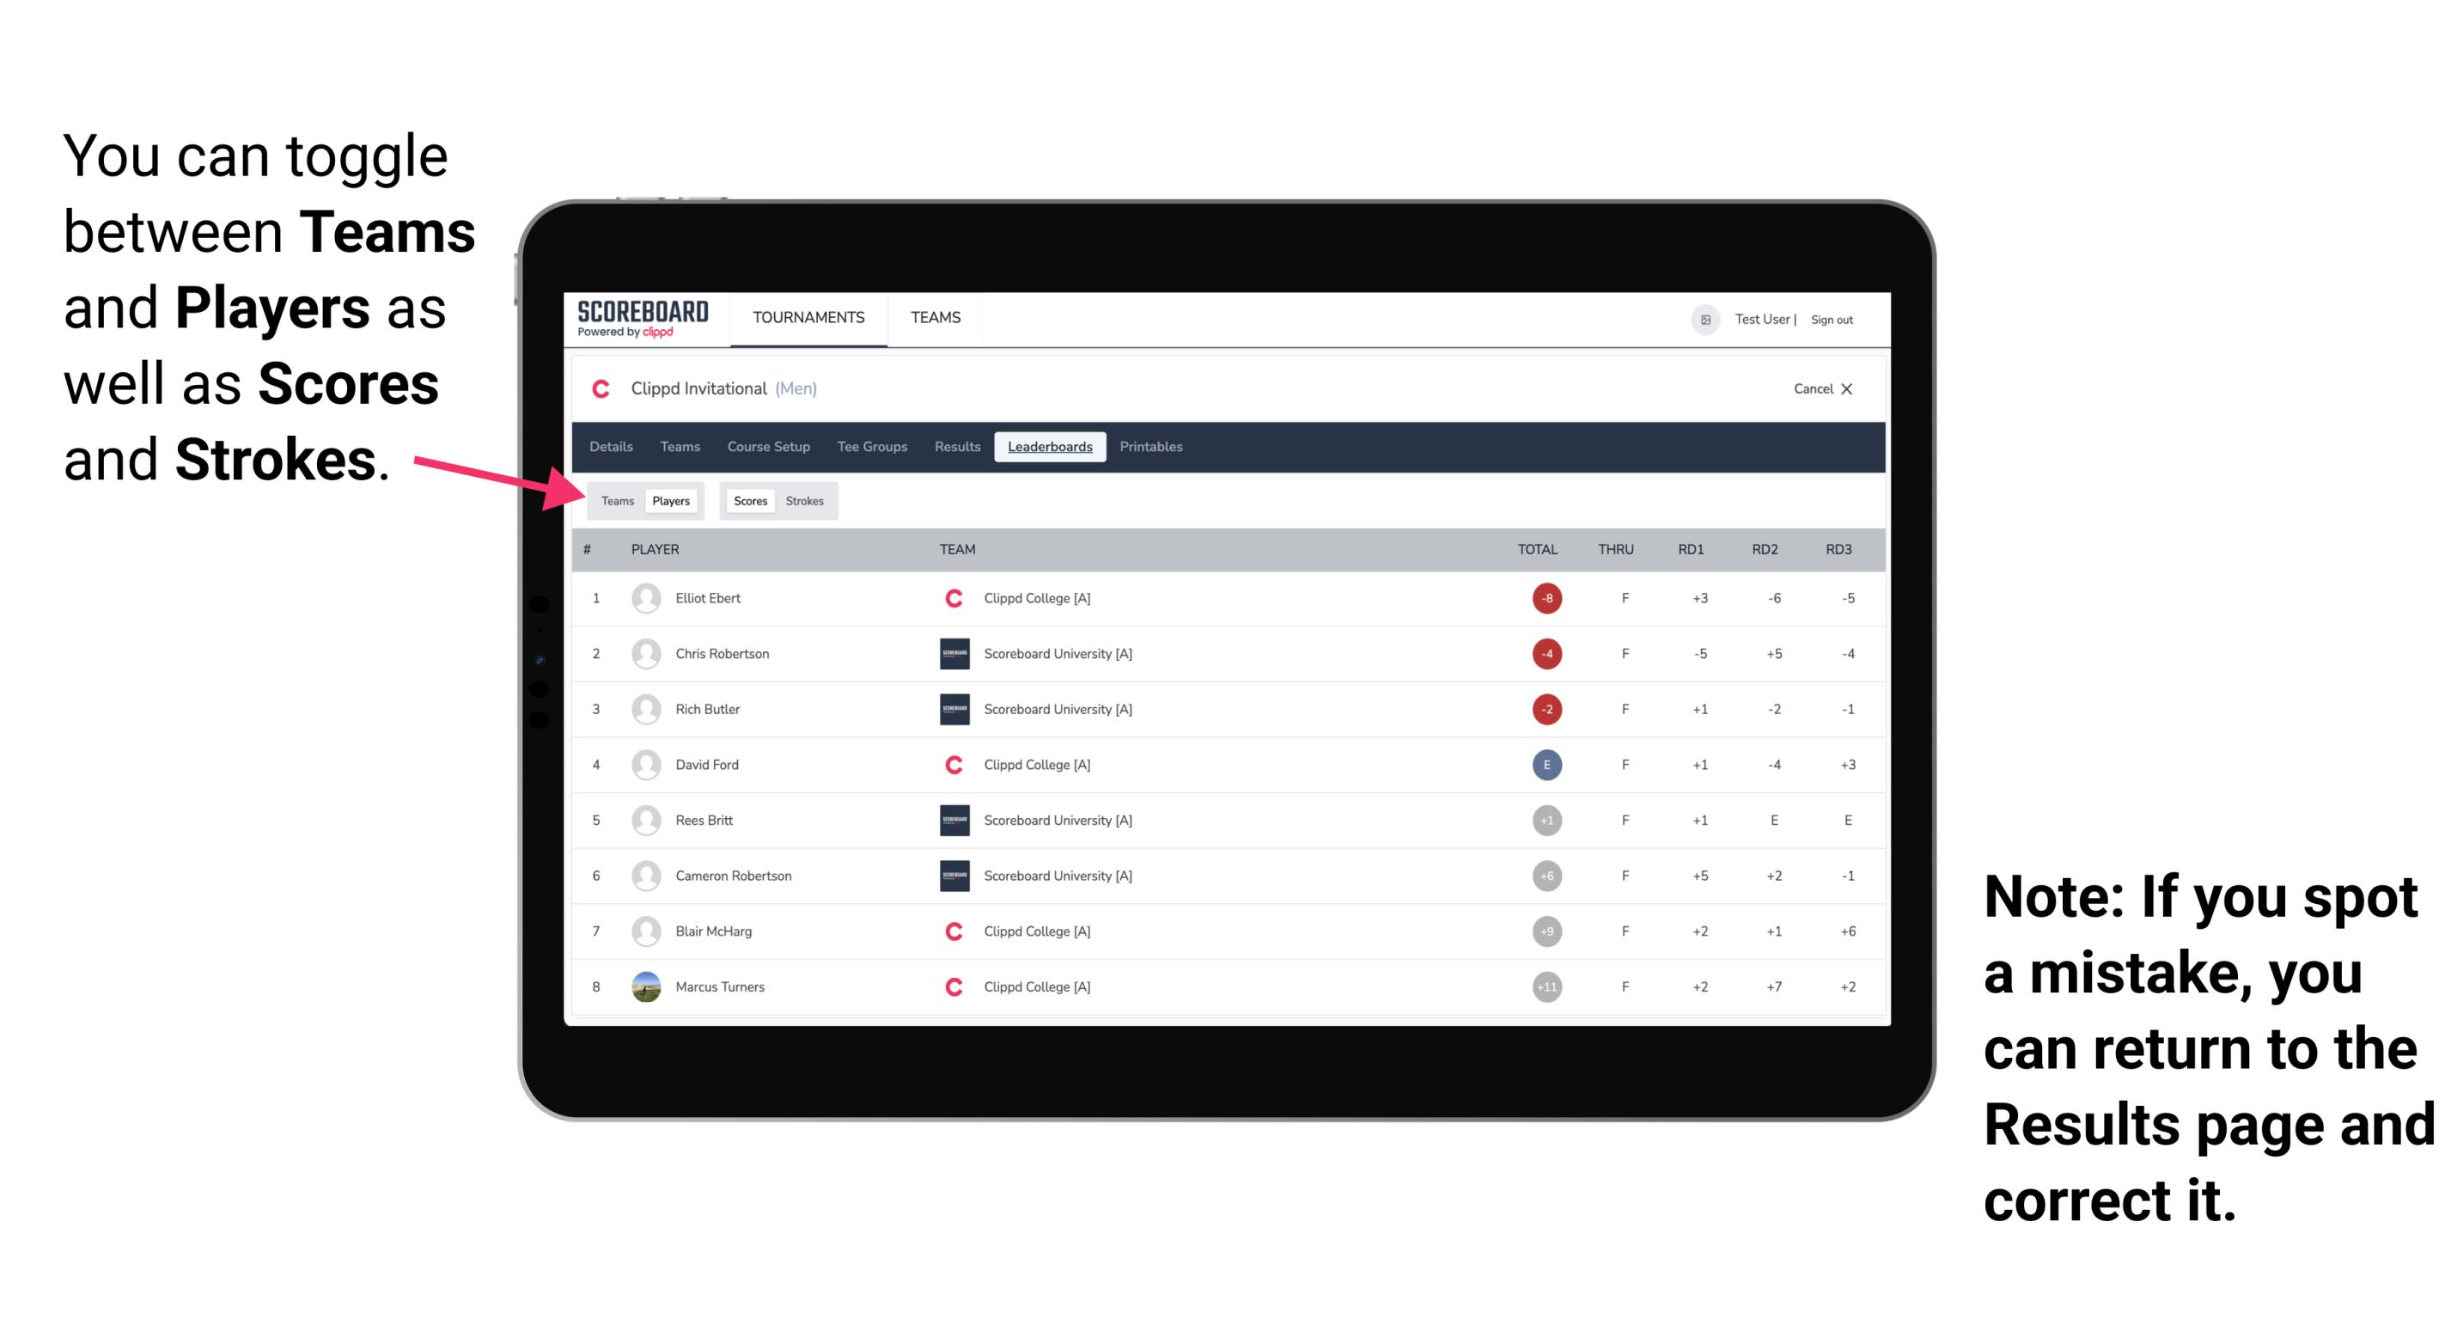The image size is (2451, 1319).
Task: Click the Players filter button
Action: [x=670, y=500]
